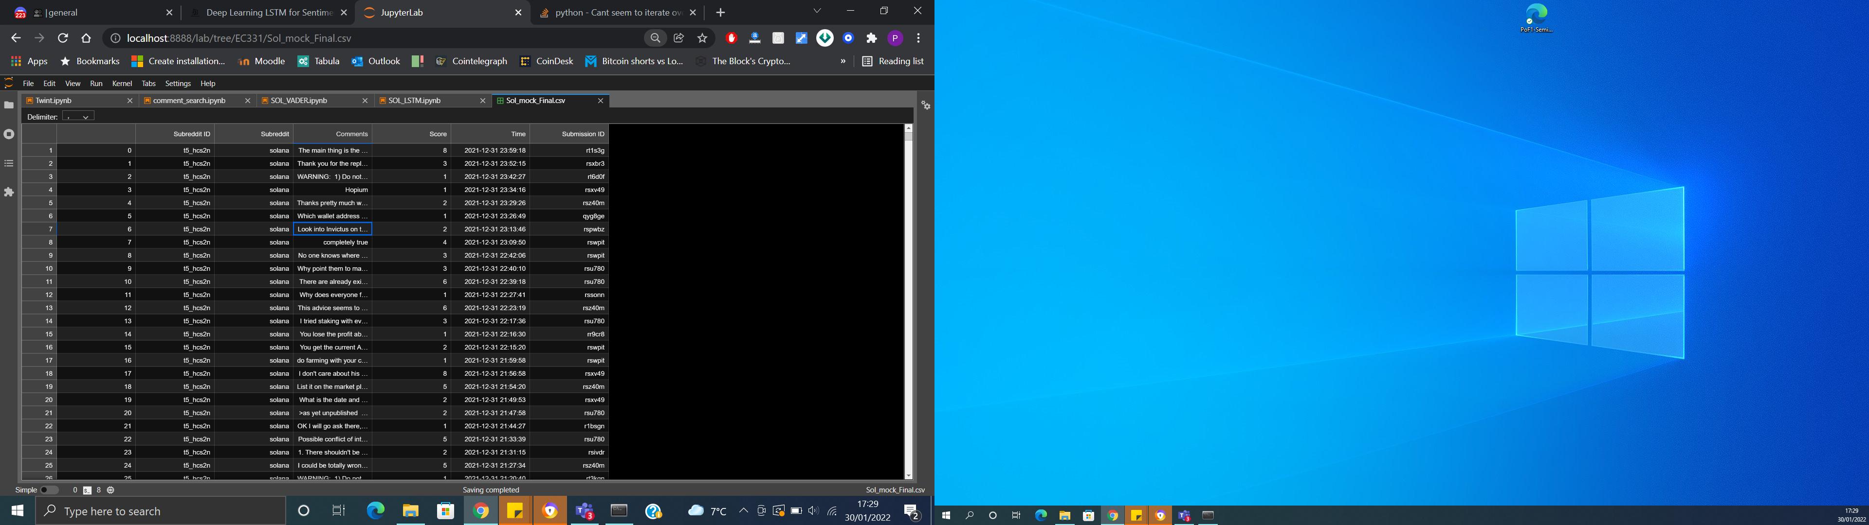Open the Get Help question mark taskbar icon
This screenshot has width=1869, height=525.
(x=654, y=510)
